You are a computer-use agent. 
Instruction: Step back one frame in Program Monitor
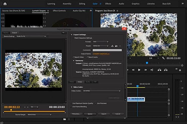133,70
